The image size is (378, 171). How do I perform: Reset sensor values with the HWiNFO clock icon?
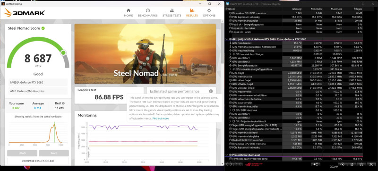(342, 164)
